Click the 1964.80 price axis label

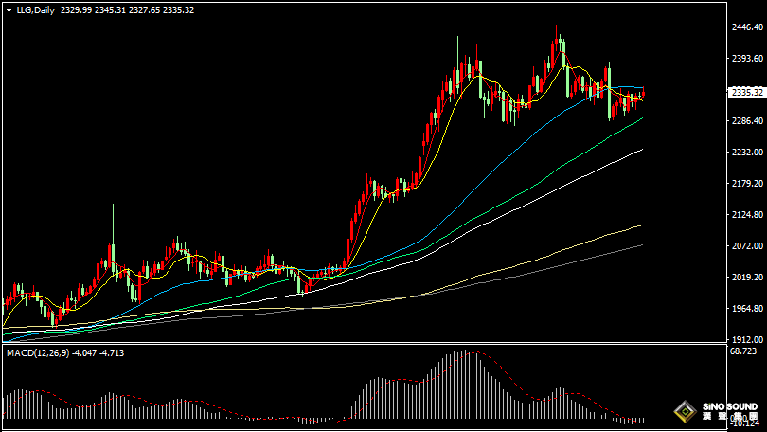746,309
